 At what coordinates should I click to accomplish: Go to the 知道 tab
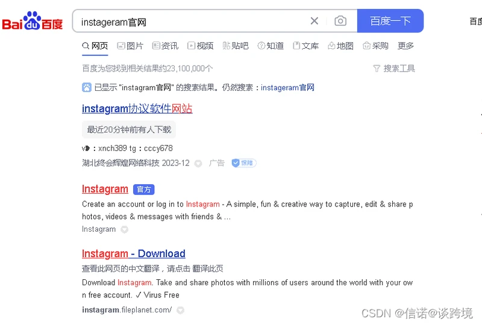tap(271, 46)
